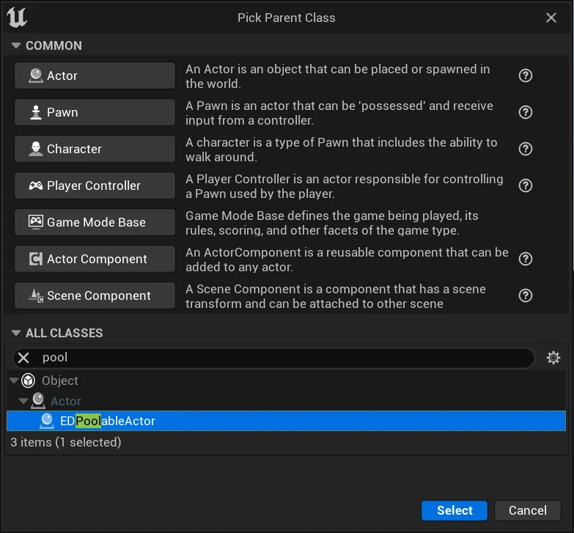Open the Player Controller help icon
Image resolution: width=574 pixels, height=533 pixels.
525,185
